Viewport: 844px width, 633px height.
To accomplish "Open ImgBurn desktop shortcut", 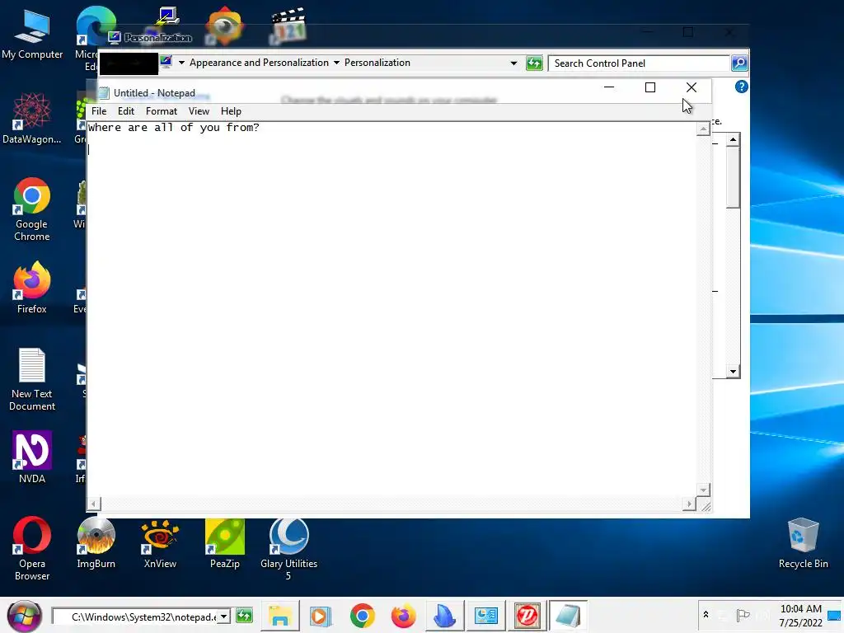I will pos(96,542).
